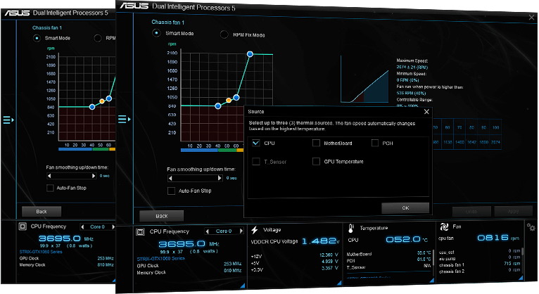Select the top fan curve point at 2100 rpm
The height and width of the screenshot is (294, 539).
click(251, 54)
